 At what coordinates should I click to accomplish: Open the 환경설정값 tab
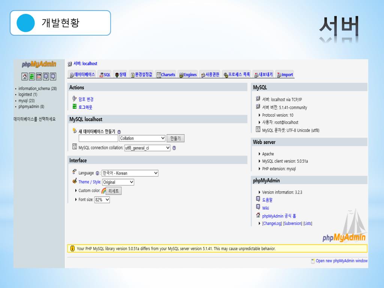point(141,75)
